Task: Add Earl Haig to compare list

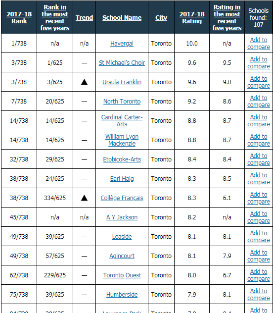Action: [259, 179]
